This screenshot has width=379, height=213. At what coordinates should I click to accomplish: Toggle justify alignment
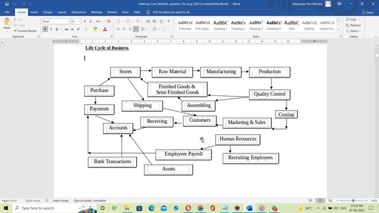pyautogui.click(x=136, y=29)
